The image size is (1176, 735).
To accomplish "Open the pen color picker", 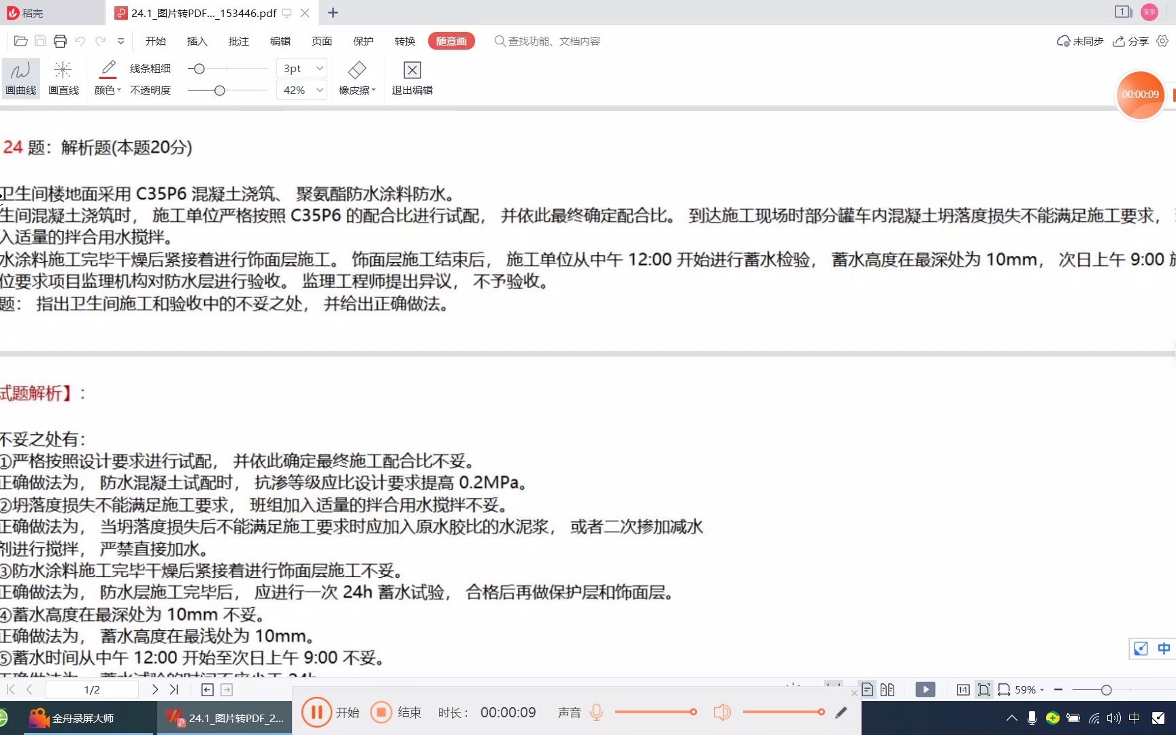I will pos(108,78).
